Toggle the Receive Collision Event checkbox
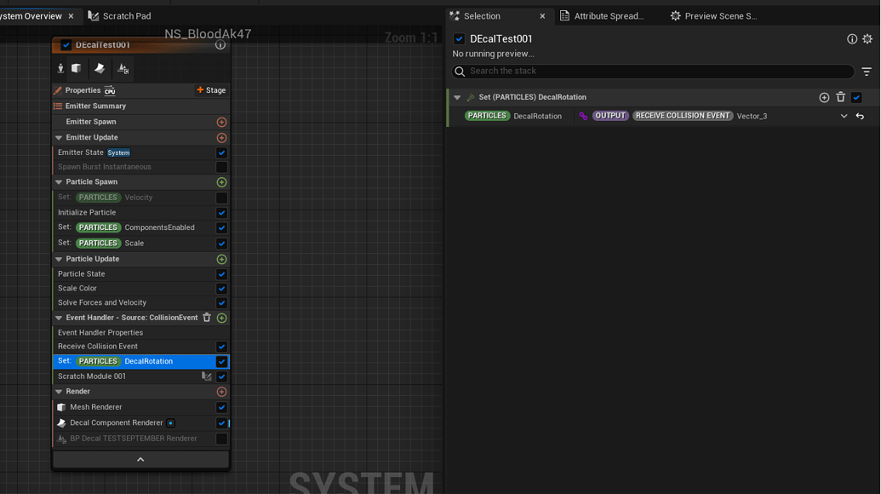 point(221,345)
